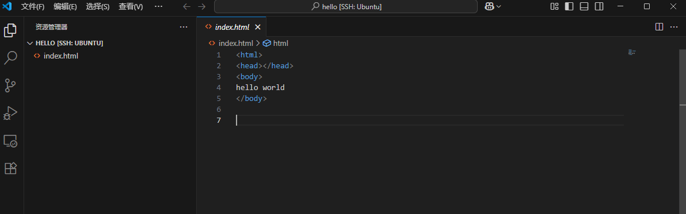Open the 文件(F) menu
Image resolution: width=686 pixels, height=214 pixels.
pyautogui.click(x=33, y=6)
